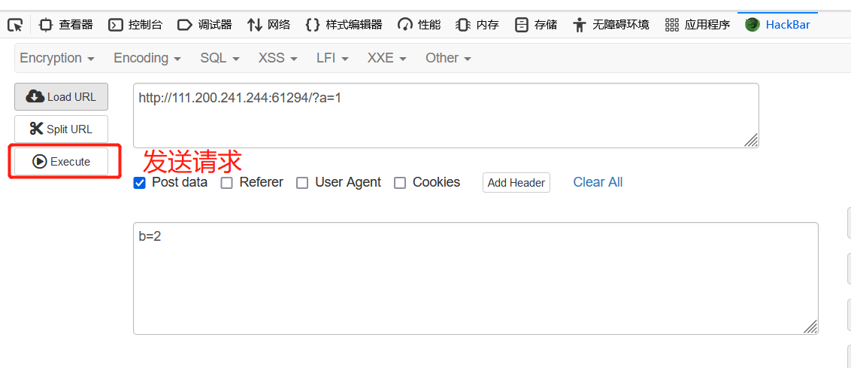Expand the Encryption dropdown menu
Viewport: 851px width, 368px height.
(57, 58)
